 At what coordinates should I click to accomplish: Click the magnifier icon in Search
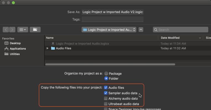click(x=156, y=30)
